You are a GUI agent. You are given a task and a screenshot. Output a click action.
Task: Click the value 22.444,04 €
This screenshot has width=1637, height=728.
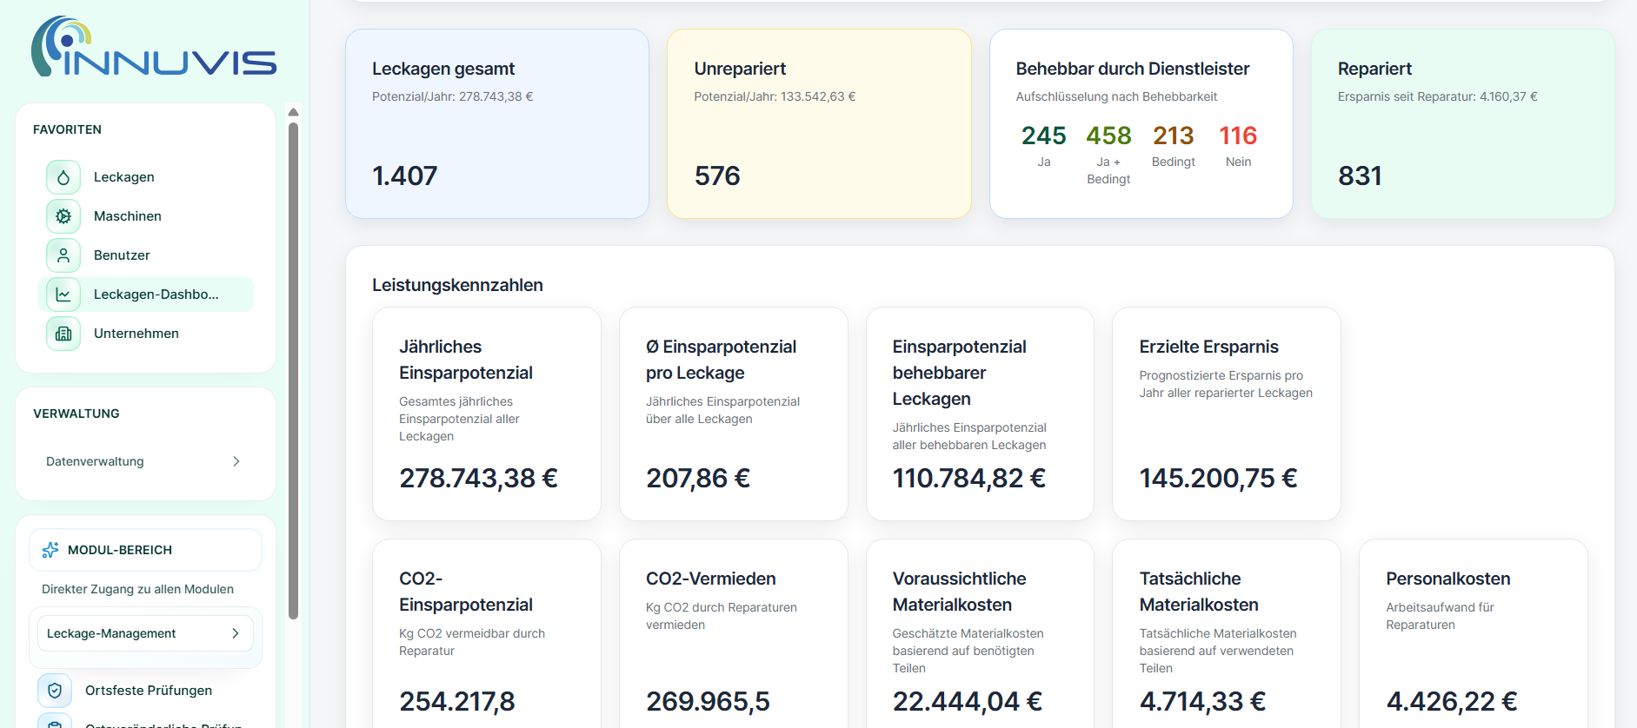968,701
